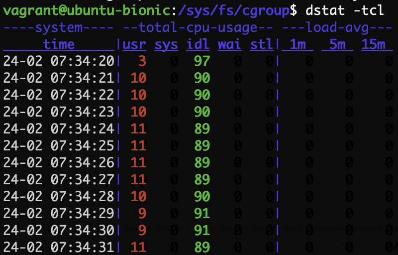Click the 1m load column header
This screenshot has height=255, width=398.
click(x=298, y=44)
